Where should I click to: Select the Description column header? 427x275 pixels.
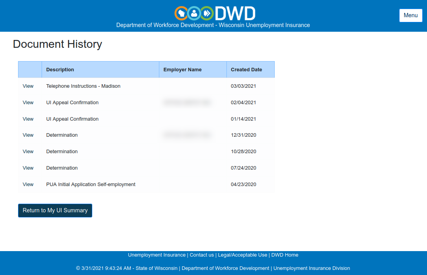coord(100,70)
